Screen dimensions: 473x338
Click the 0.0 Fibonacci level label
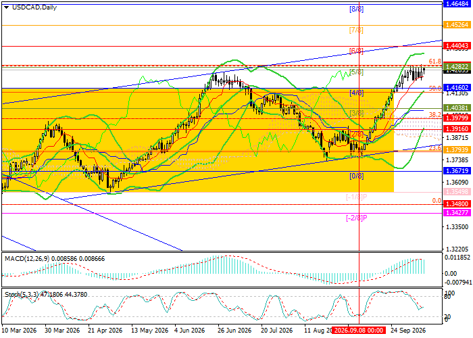pos(437,201)
